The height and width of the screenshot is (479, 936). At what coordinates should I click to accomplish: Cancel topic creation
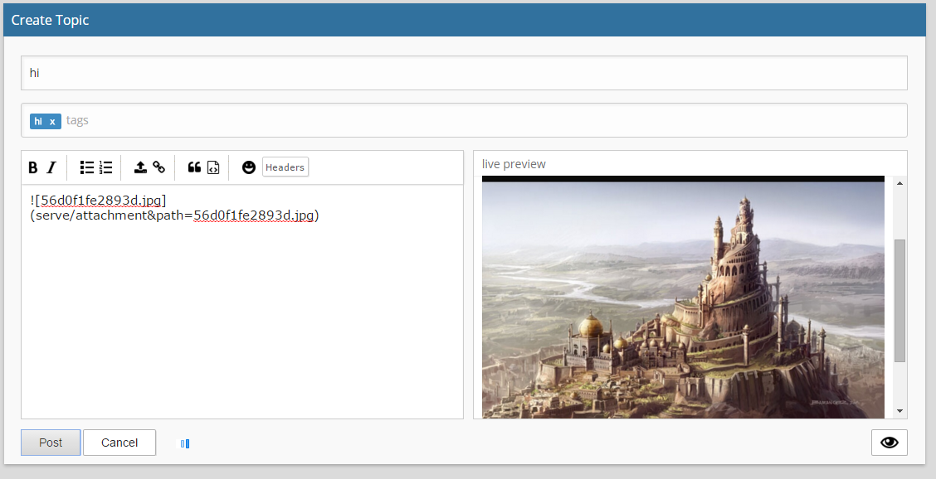click(x=119, y=443)
